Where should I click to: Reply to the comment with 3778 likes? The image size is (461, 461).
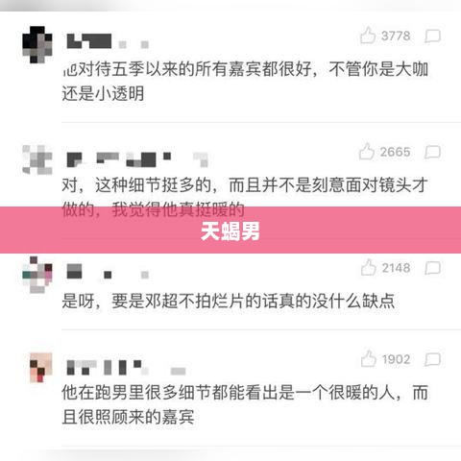(x=433, y=36)
